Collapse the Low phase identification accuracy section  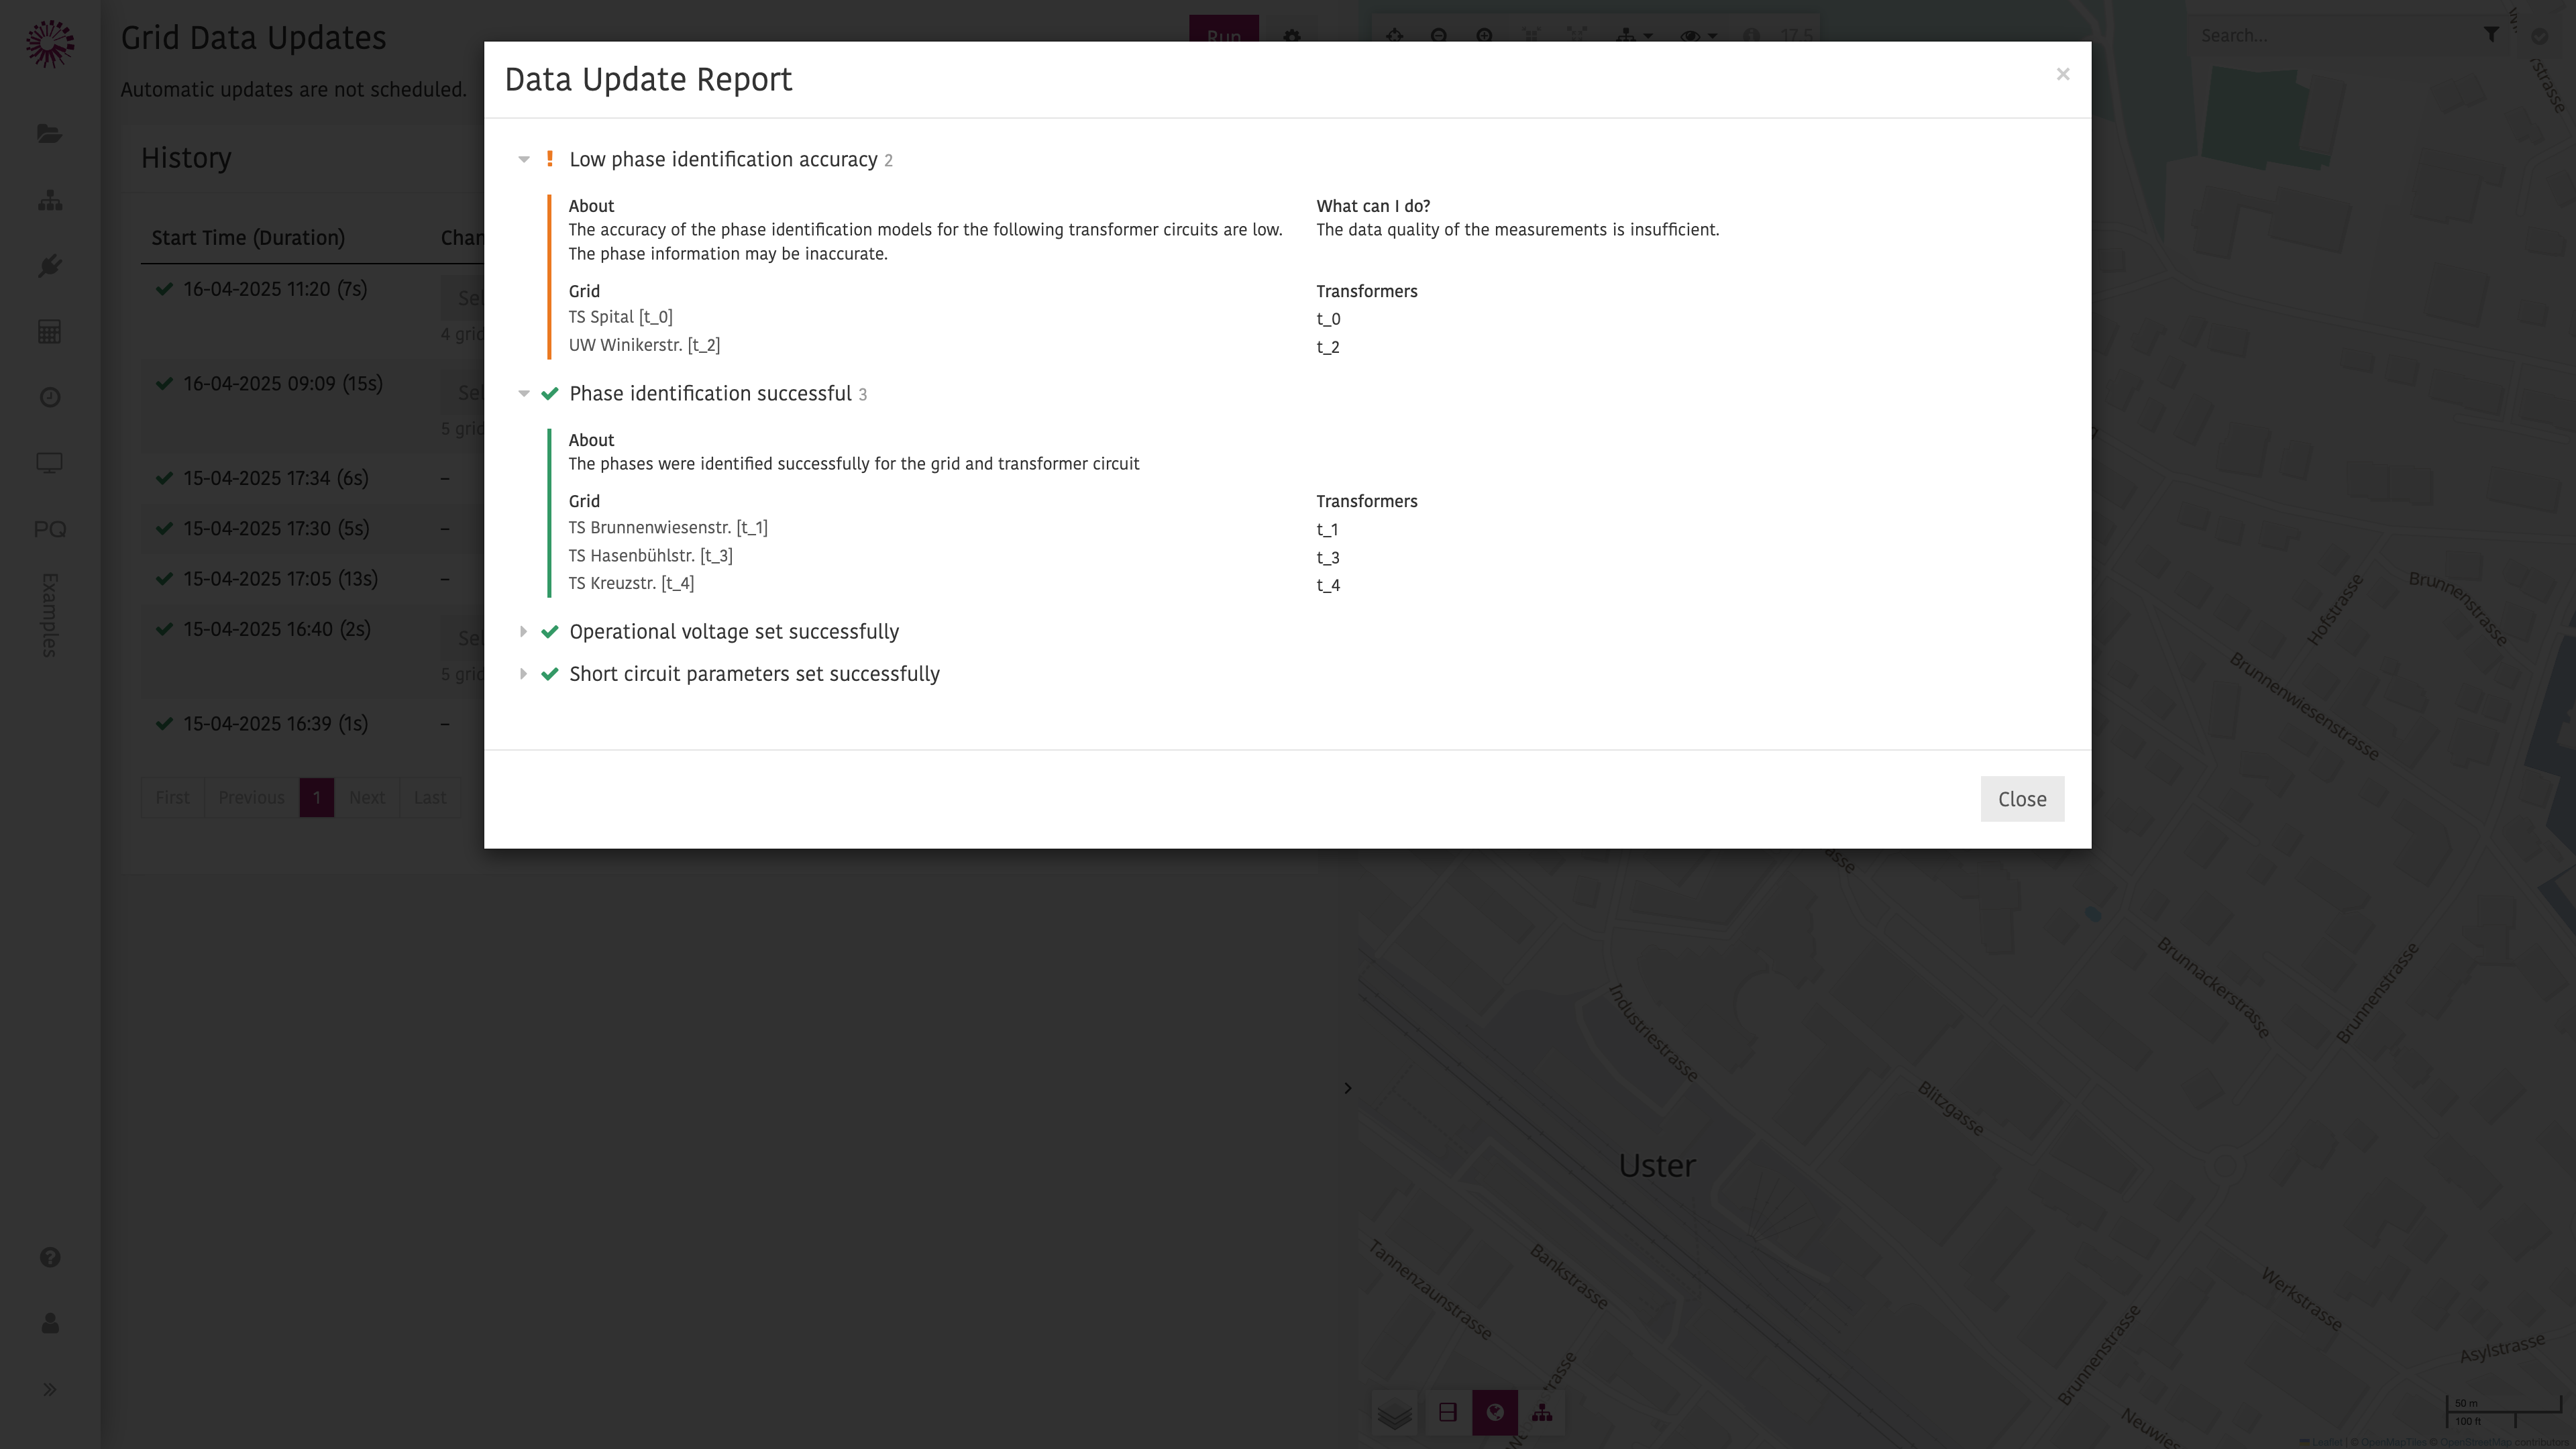[523, 159]
